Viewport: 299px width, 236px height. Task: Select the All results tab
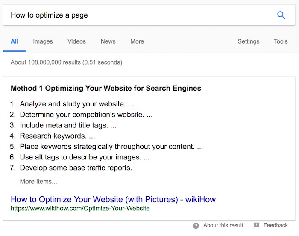tap(15, 41)
